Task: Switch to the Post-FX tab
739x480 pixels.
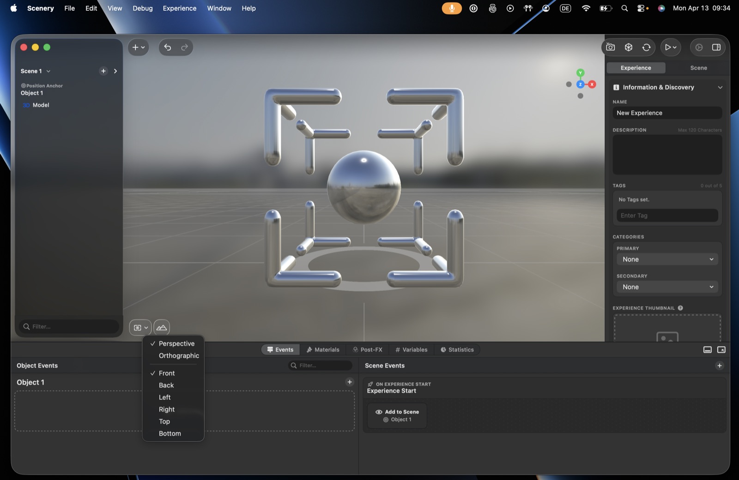Action: tap(368, 349)
